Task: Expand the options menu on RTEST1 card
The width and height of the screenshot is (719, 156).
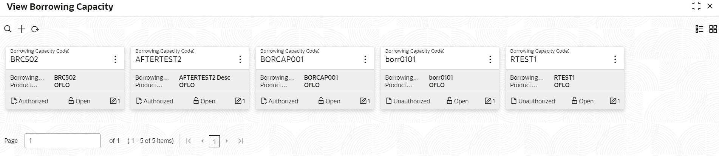Action: click(615, 59)
